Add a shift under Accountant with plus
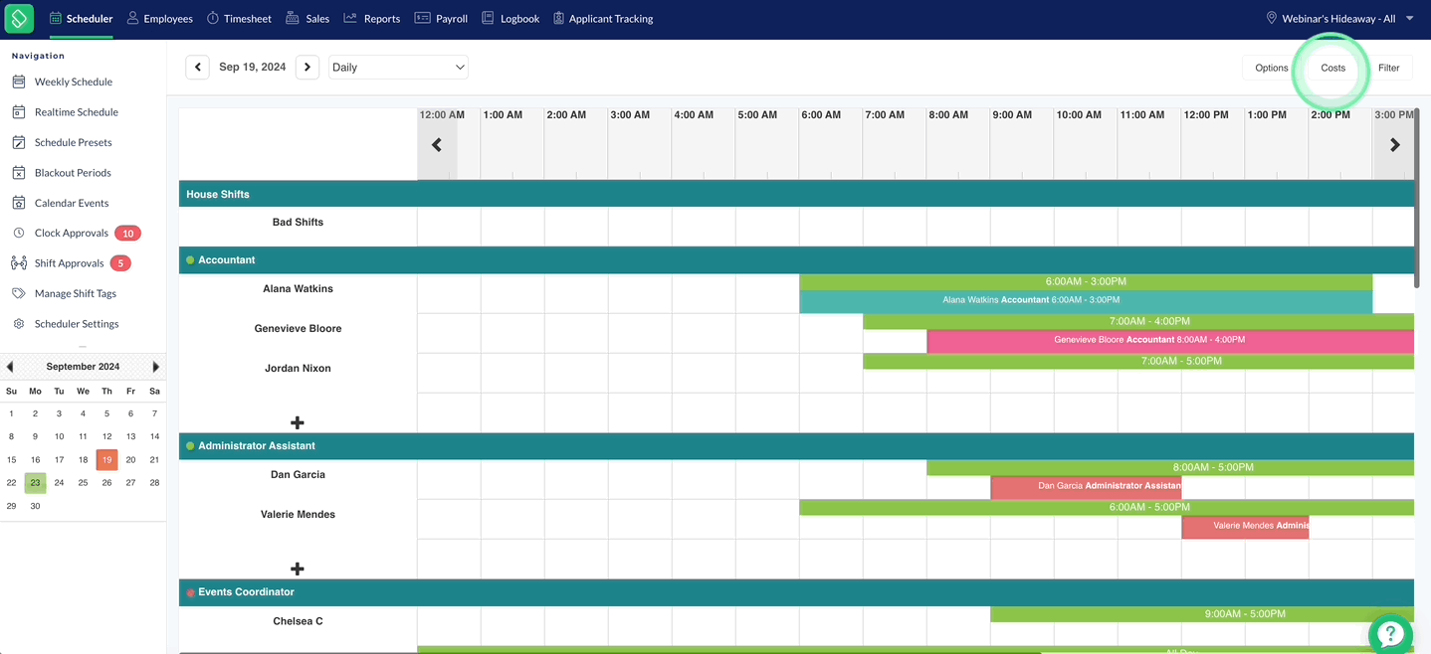This screenshot has height=654, width=1431. [x=298, y=422]
